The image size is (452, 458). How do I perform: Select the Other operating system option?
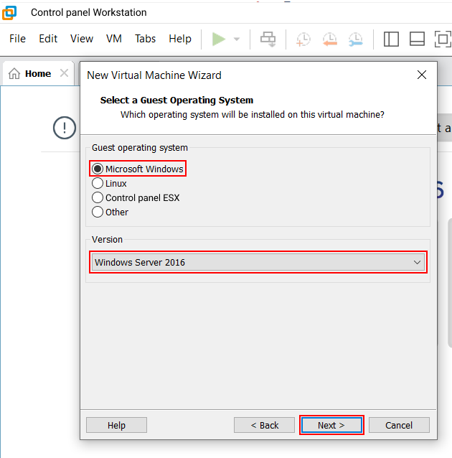click(x=98, y=212)
